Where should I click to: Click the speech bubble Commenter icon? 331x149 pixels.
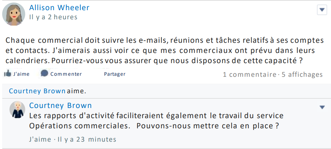(x=45, y=74)
